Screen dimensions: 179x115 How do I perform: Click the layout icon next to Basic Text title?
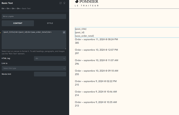60,3
